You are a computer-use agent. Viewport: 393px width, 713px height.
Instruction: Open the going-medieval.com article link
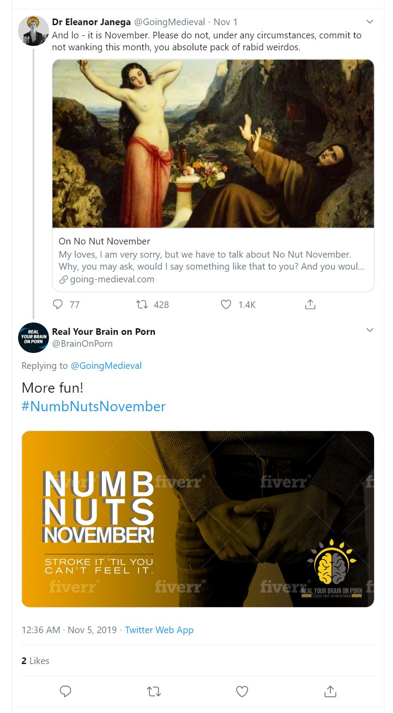(x=112, y=279)
